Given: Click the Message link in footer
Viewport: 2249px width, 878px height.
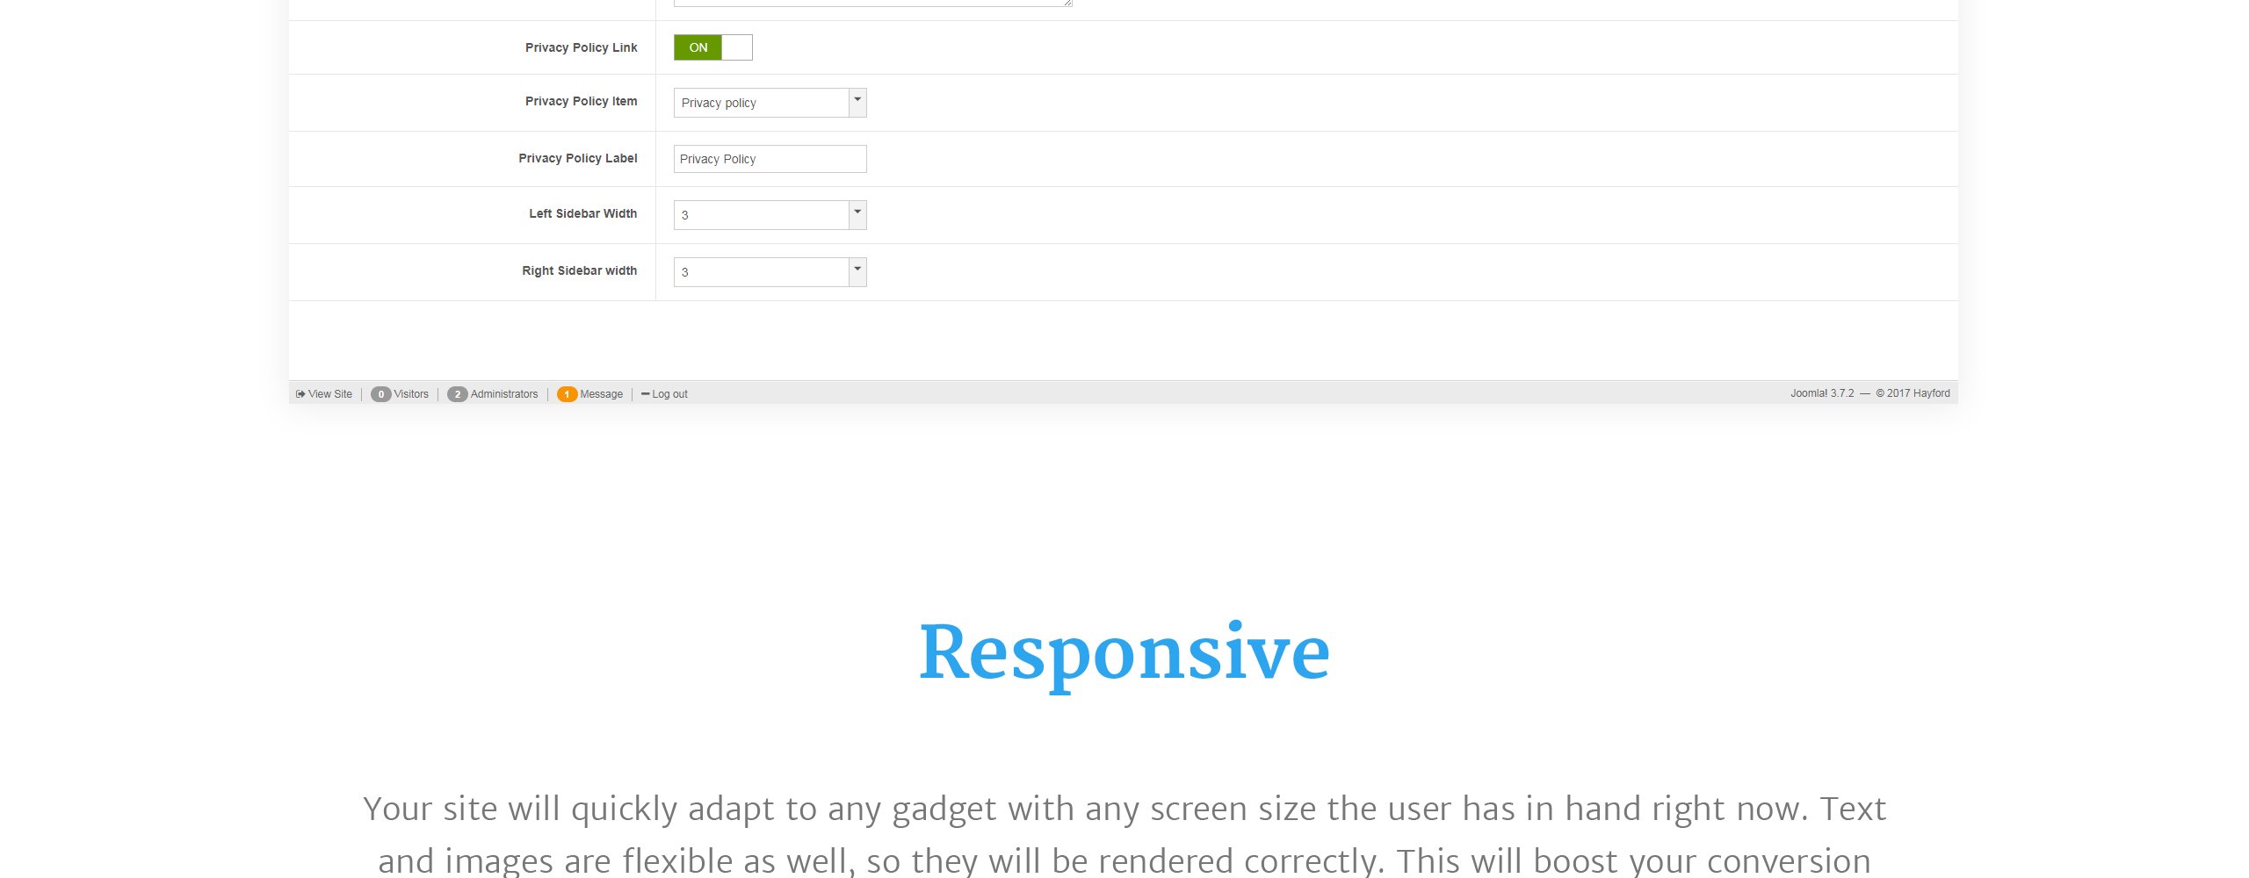Looking at the screenshot, I should 601,394.
